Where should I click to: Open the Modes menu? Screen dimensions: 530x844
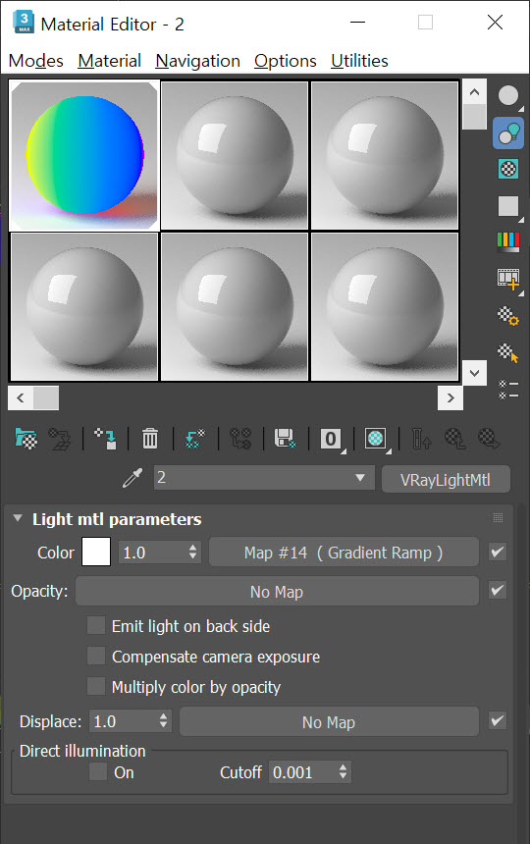(x=36, y=61)
